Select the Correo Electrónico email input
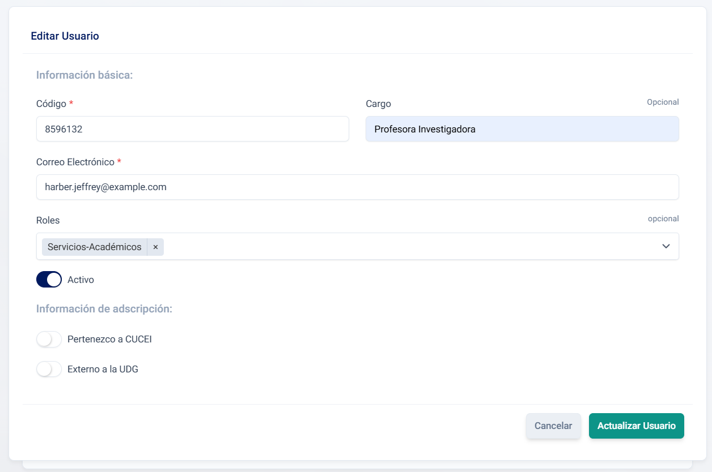The image size is (712, 472). (357, 187)
